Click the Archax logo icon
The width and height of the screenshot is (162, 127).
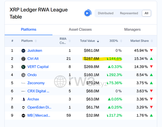[23, 99]
